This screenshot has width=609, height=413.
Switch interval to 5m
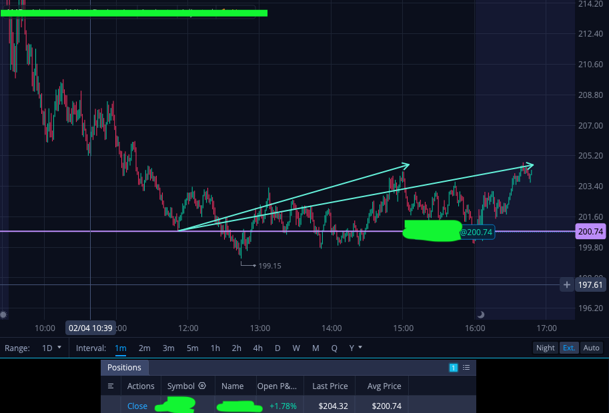(x=192, y=348)
